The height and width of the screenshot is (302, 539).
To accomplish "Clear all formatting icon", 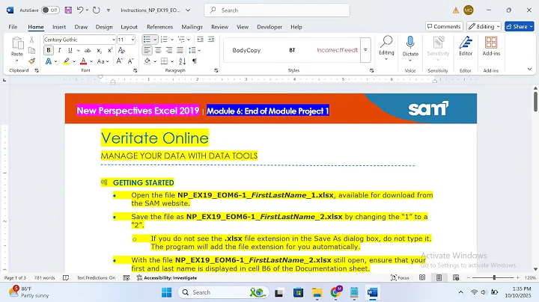I will tap(121, 50).
